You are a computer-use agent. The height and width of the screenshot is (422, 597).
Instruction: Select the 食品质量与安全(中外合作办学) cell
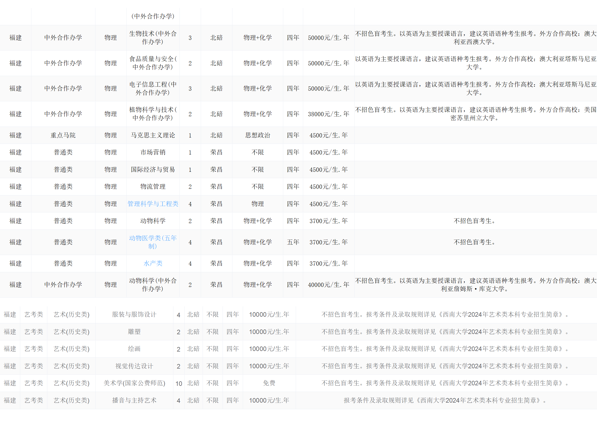153,63
